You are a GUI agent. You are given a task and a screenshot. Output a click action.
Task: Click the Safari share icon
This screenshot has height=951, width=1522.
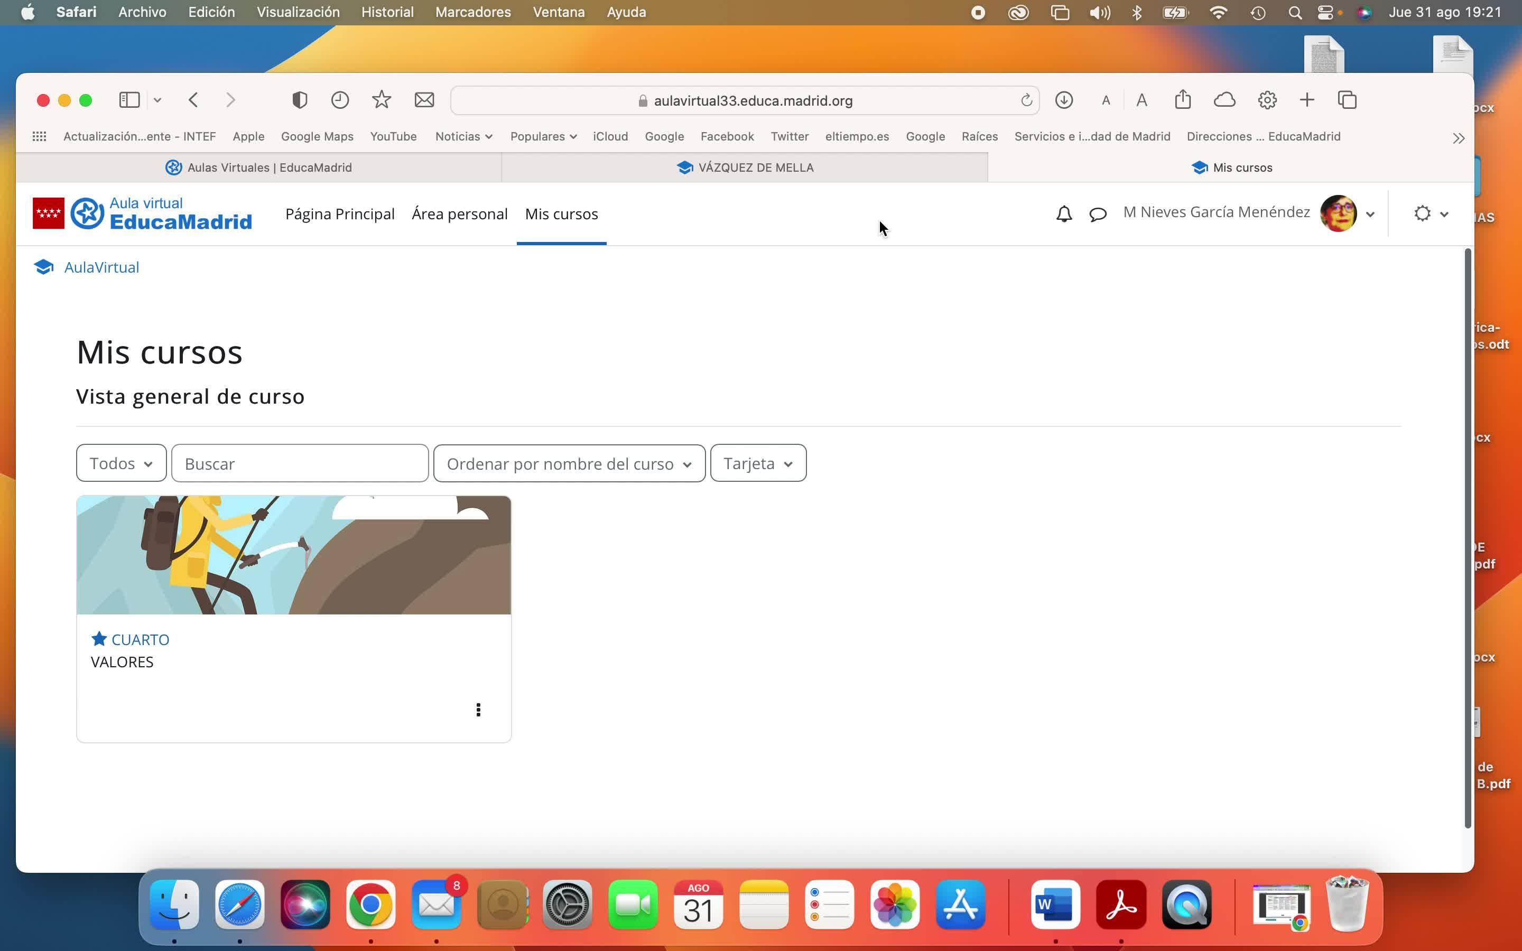(x=1182, y=100)
